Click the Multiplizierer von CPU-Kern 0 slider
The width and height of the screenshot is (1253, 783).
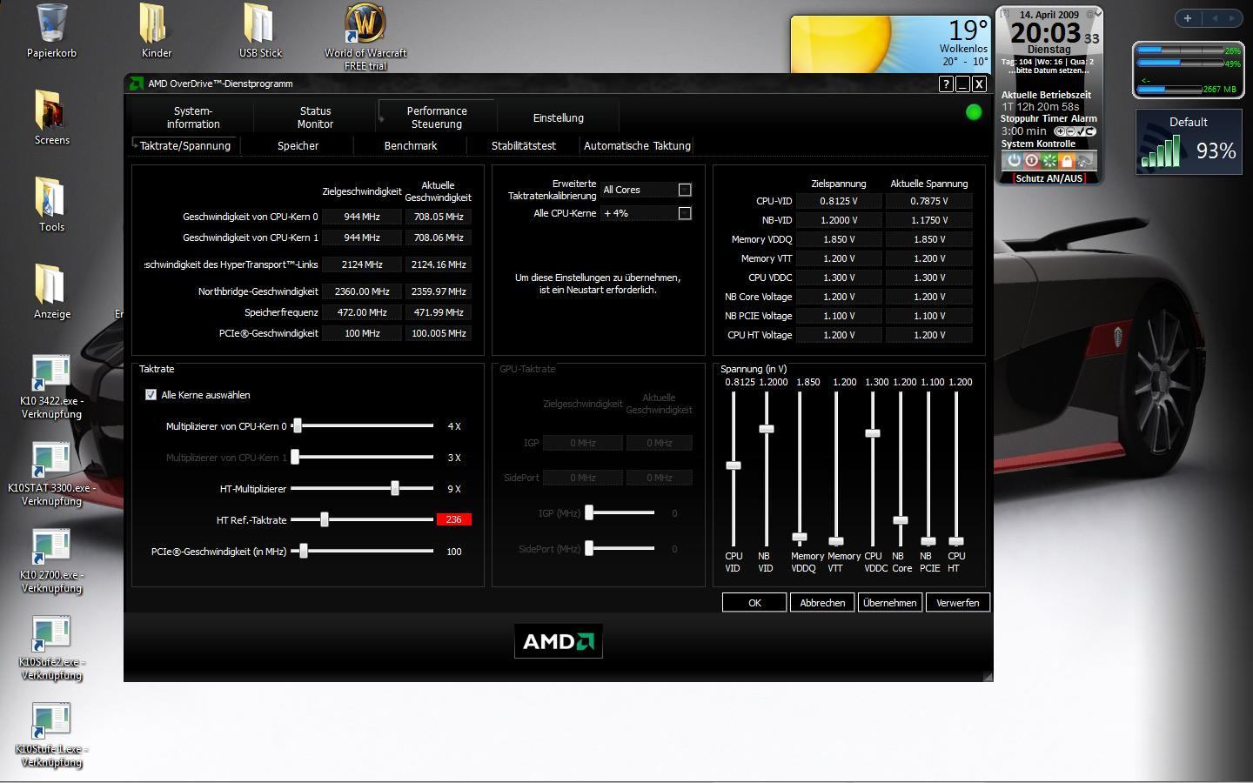(362, 426)
